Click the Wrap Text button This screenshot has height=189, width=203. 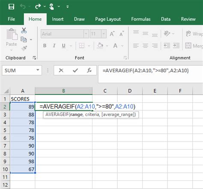click(x=194, y=34)
